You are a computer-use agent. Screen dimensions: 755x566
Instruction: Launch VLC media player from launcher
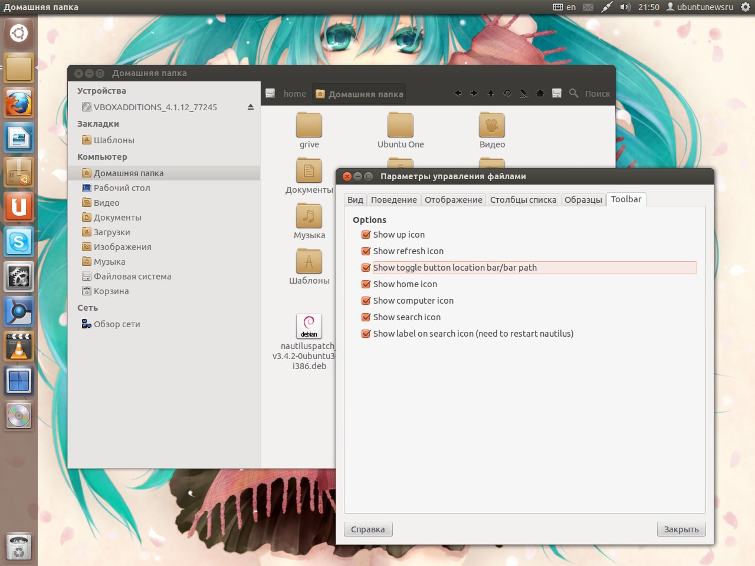point(19,347)
